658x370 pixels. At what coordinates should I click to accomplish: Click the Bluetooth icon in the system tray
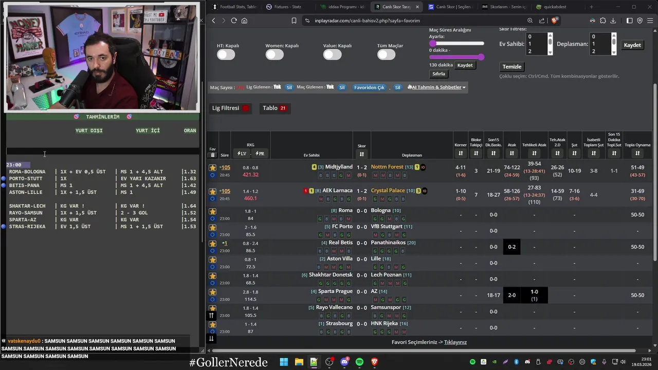517,362
